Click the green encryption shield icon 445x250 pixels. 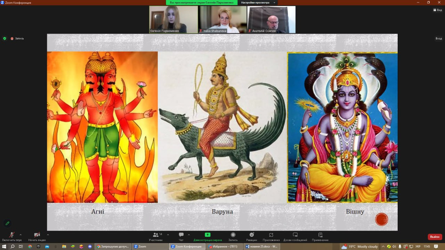pos(5,39)
